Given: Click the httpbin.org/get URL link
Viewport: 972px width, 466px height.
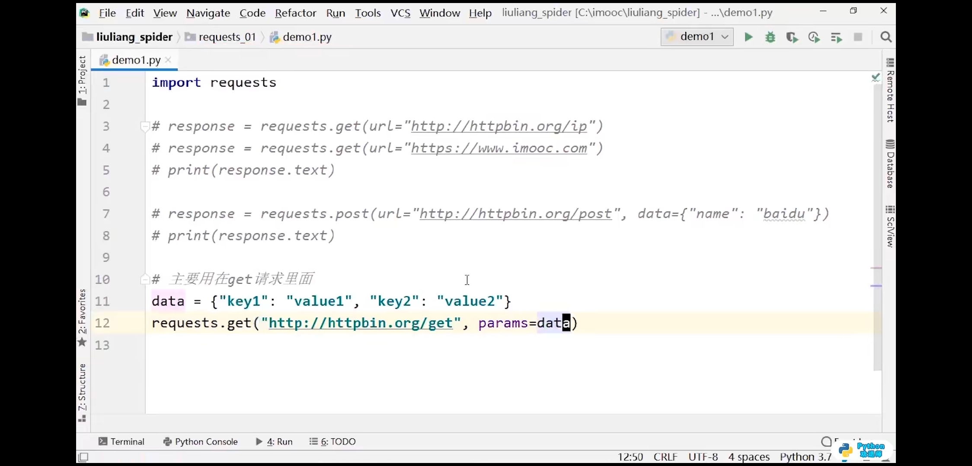Looking at the screenshot, I should pos(360,323).
